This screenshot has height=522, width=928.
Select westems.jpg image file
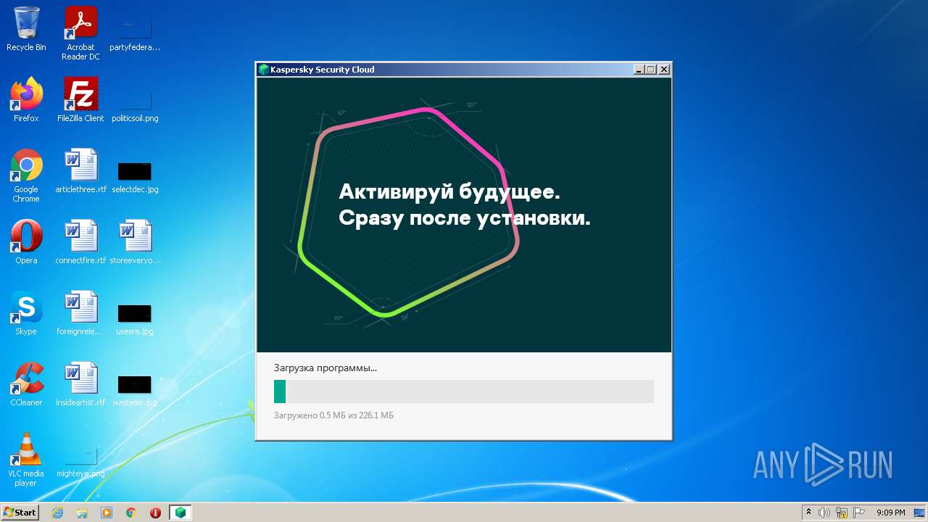point(135,390)
